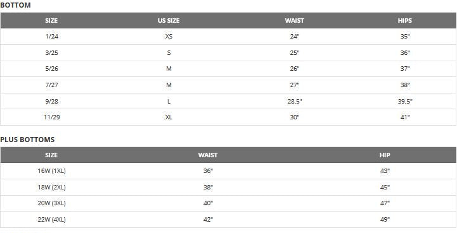Select the 49" hip value
Screen dimensions: 457x233
tap(385, 220)
